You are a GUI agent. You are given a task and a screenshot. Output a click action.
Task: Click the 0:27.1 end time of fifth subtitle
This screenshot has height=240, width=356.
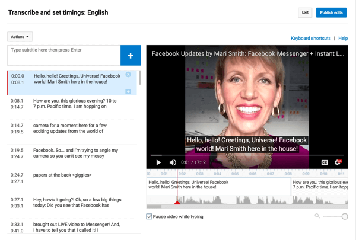[x=17, y=181]
